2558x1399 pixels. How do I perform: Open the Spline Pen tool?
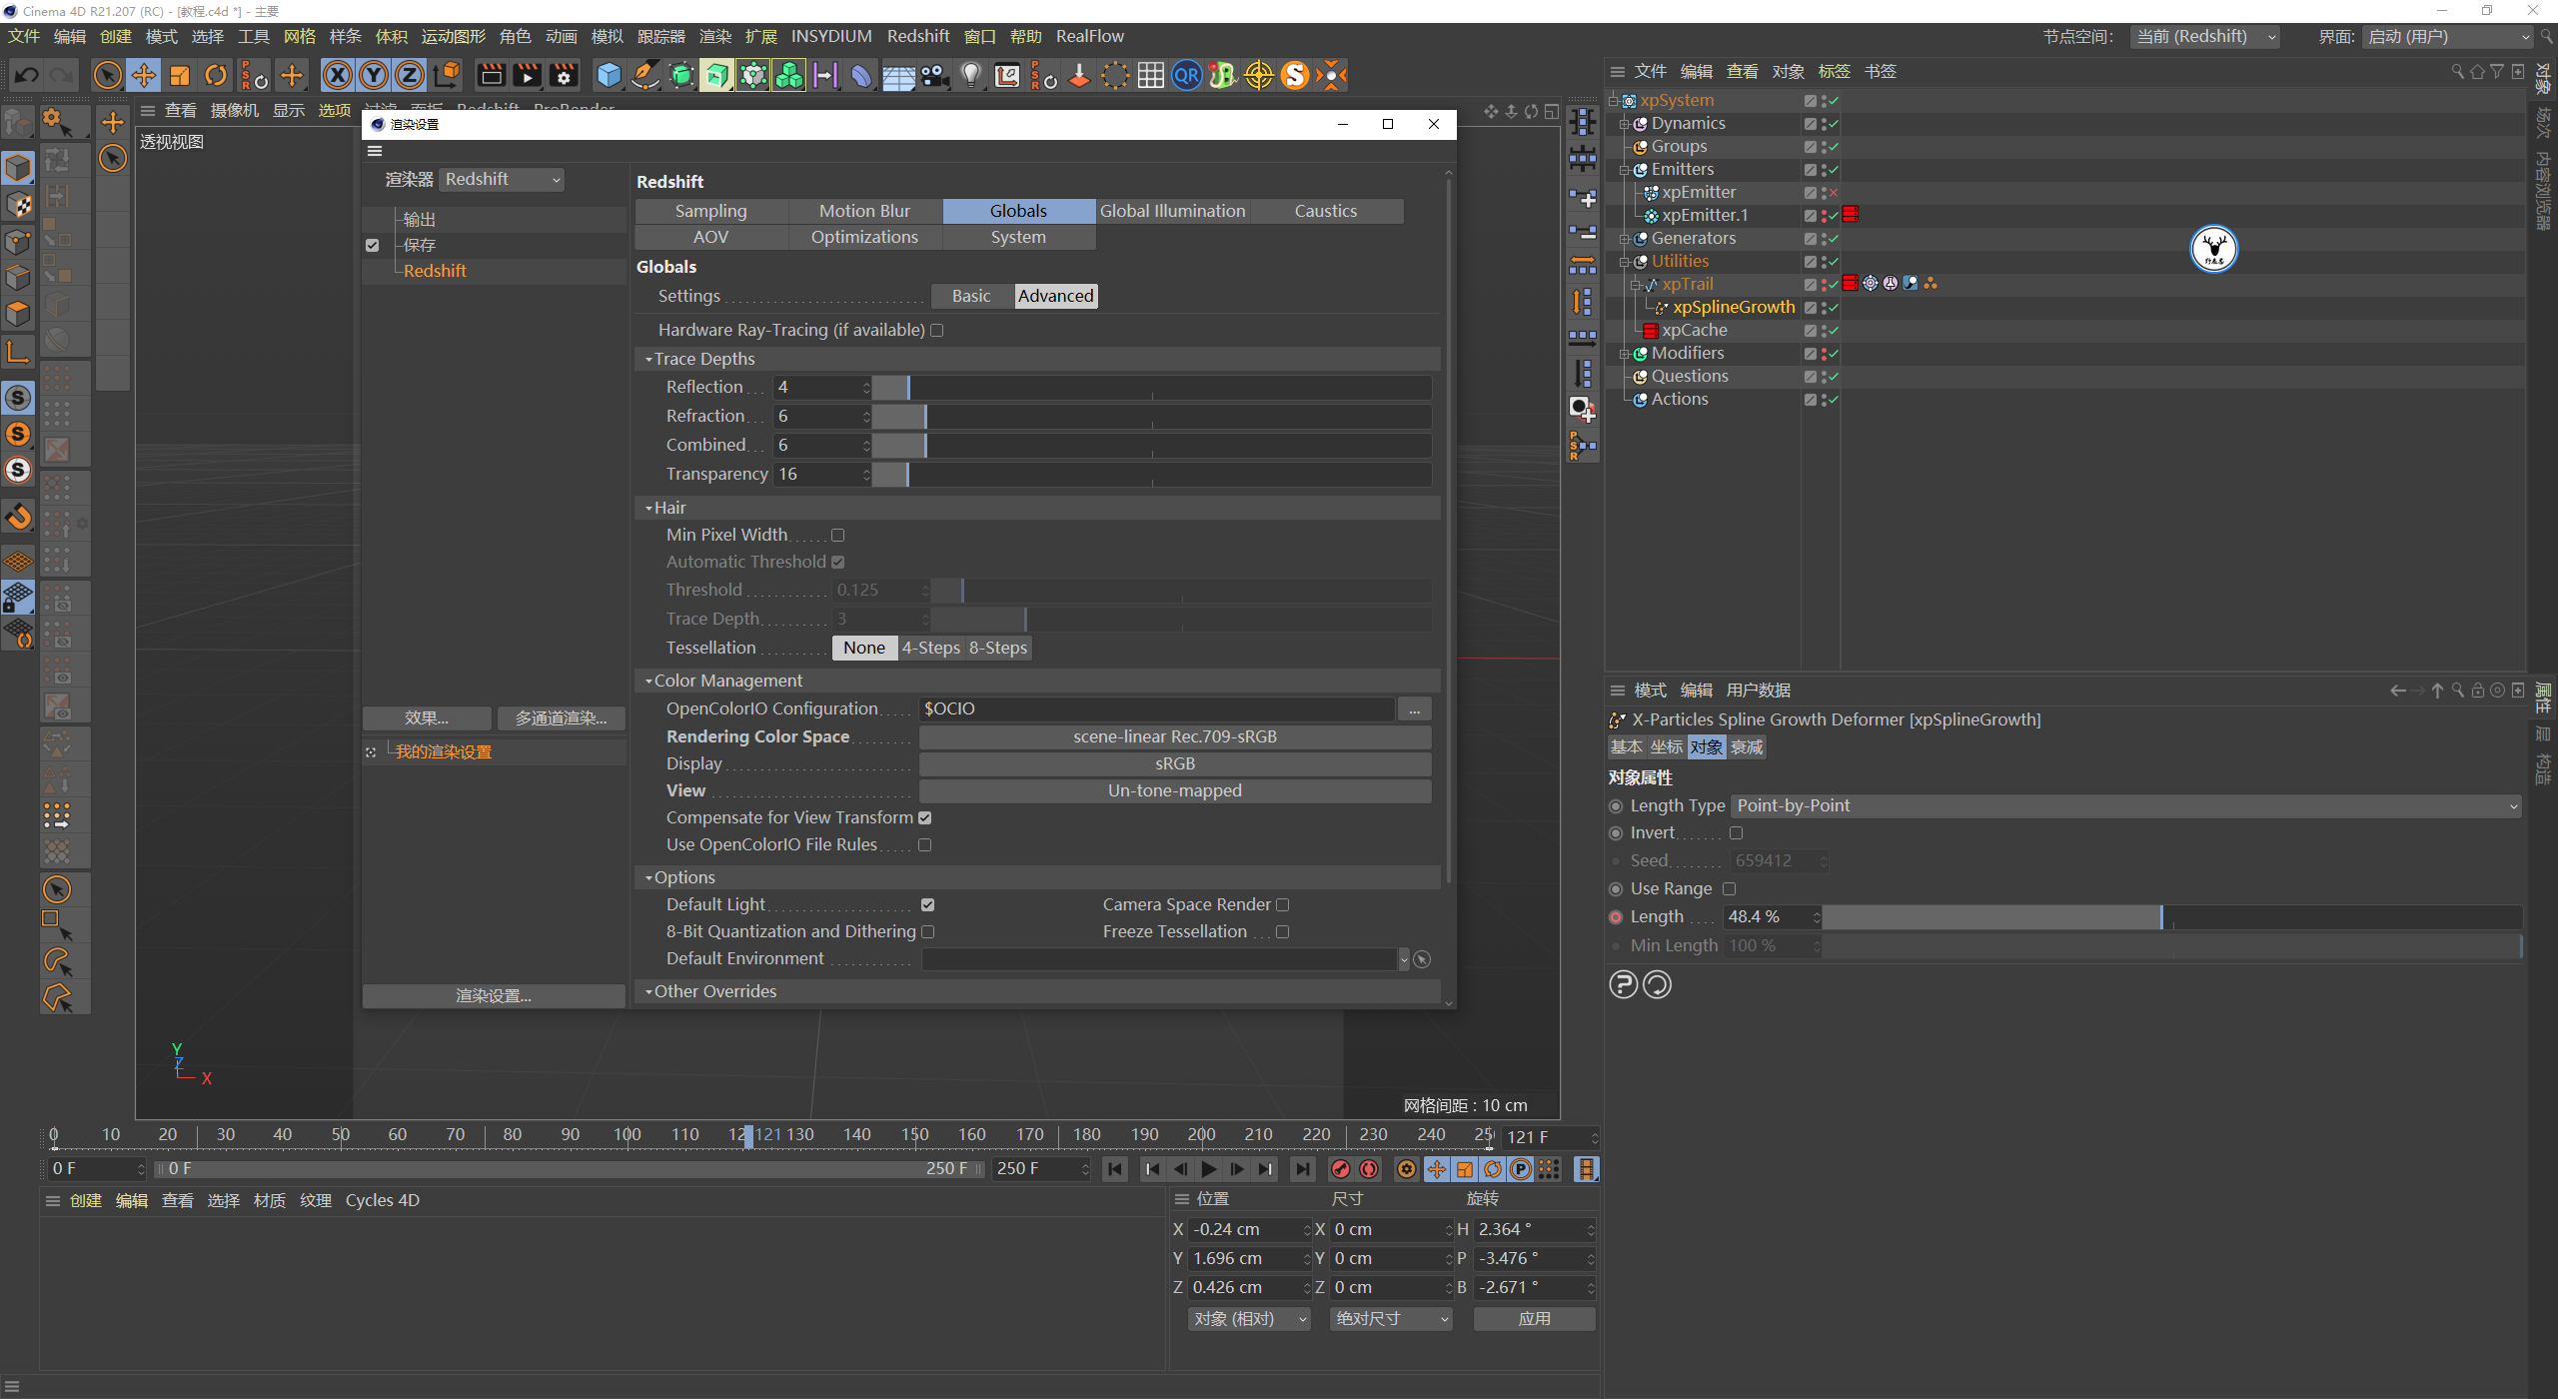click(x=645, y=75)
